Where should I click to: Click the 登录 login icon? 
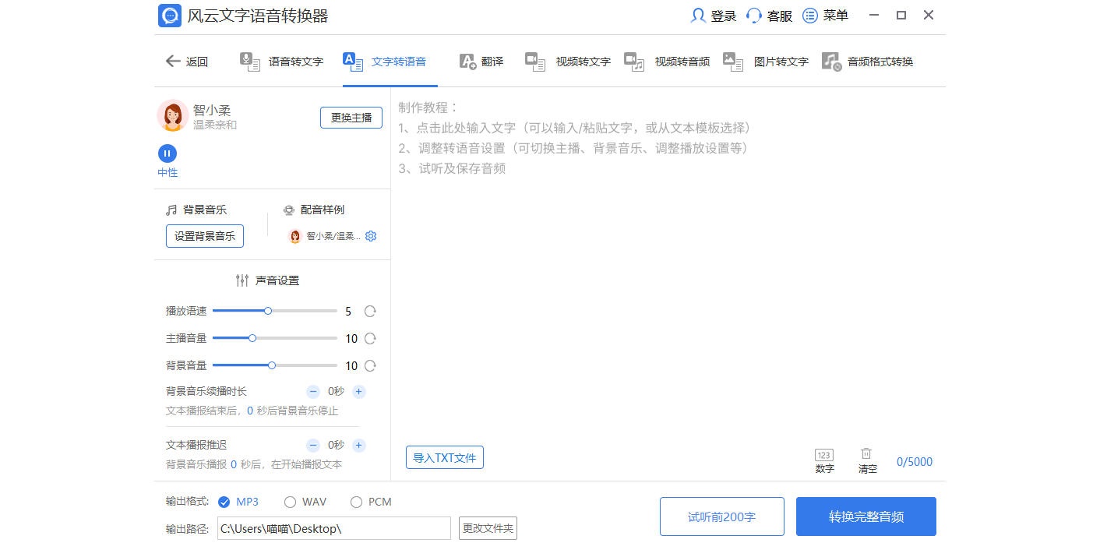697,15
